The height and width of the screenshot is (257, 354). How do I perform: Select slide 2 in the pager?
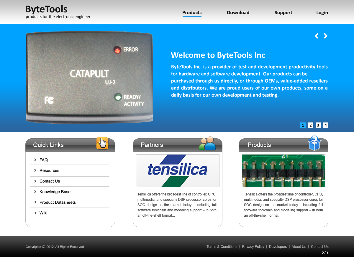(311, 125)
